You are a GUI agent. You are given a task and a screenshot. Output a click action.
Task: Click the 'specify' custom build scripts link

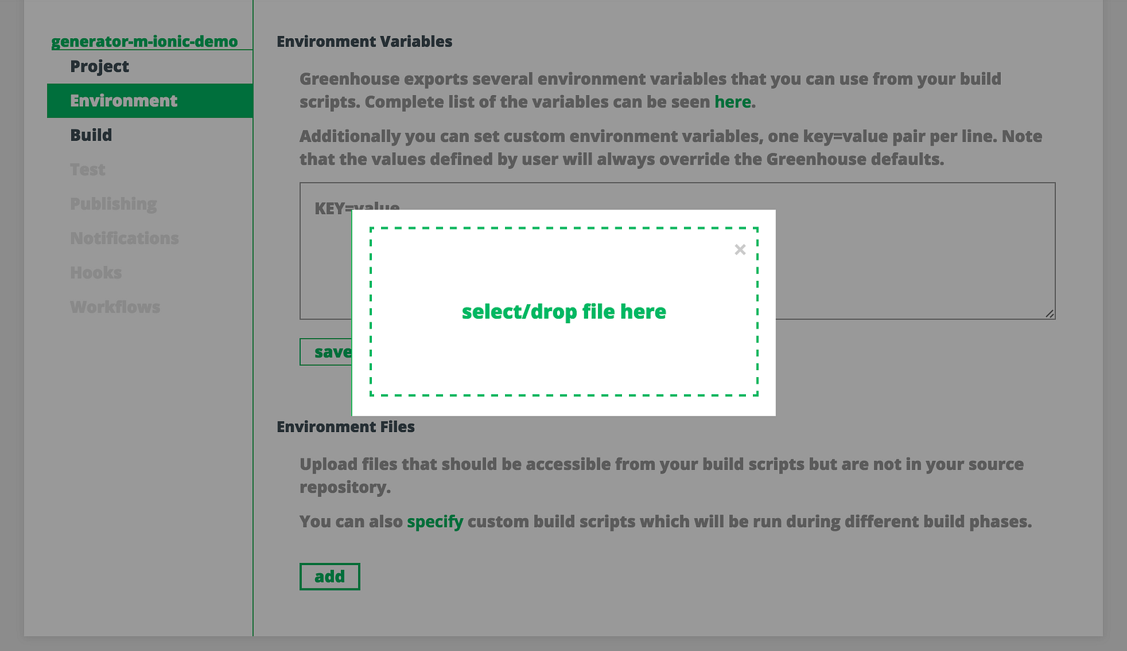[435, 522]
